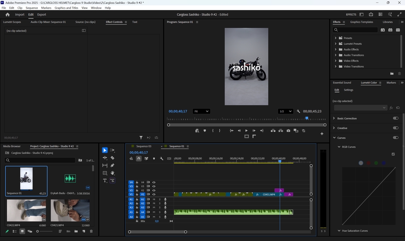Toggle Snap in Timeline magnet icon
The width and height of the screenshot is (405, 241).
(139, 159)
